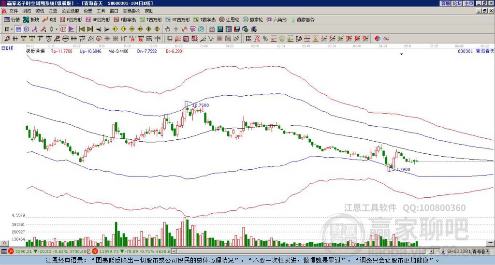This screenshot has height=265, width=495.
Task: Open the 论坛 forum link
Action: click(457, 3)
